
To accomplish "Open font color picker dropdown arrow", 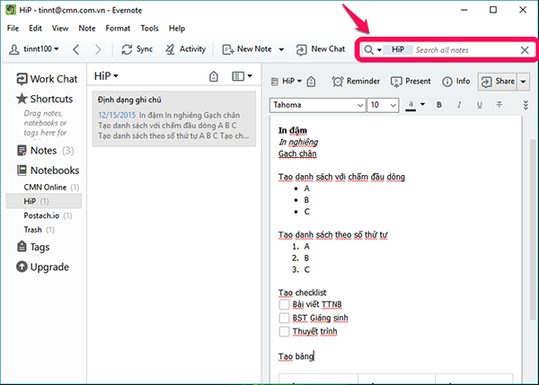I will (423, 104).
